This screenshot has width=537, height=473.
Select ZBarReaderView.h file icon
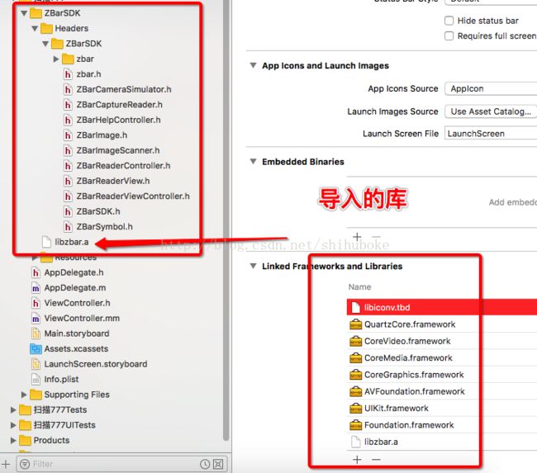[x=68, y=181]
